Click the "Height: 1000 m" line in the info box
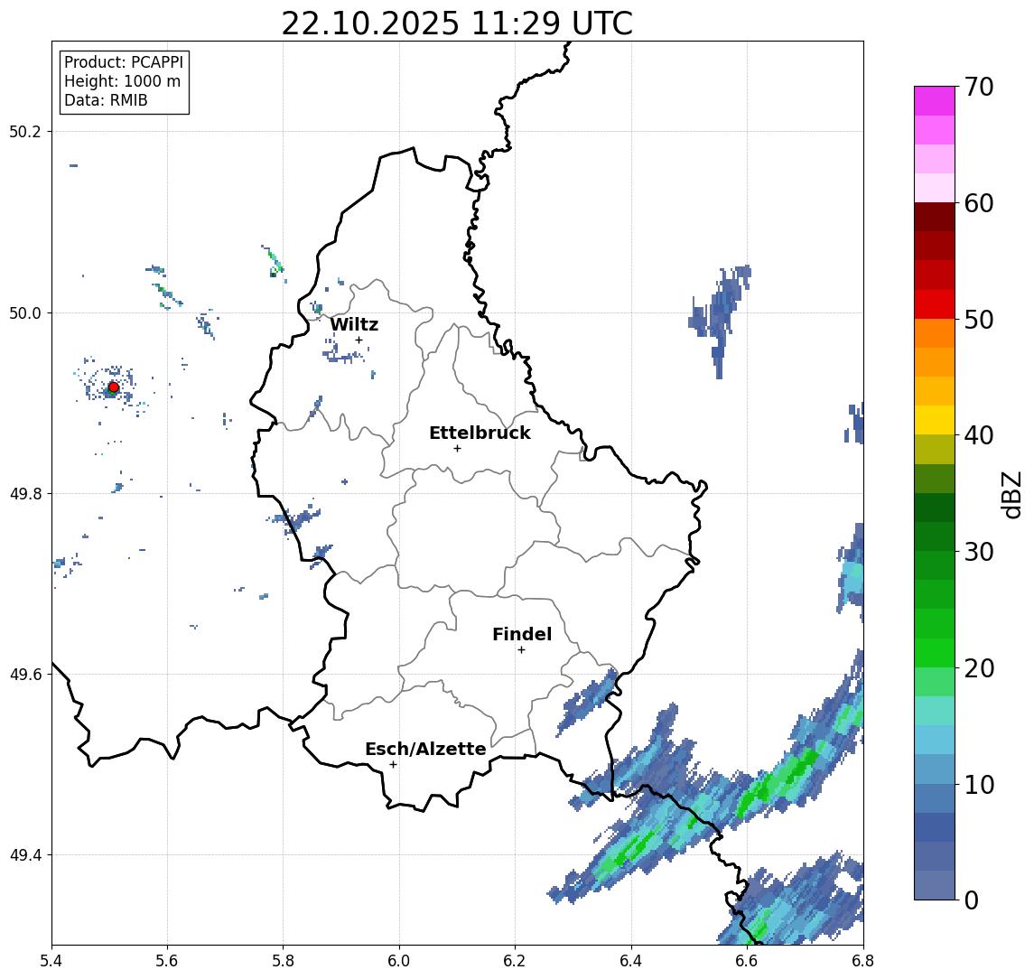Viewport: 1034px width, 979px height. click(x=122, y=81)
